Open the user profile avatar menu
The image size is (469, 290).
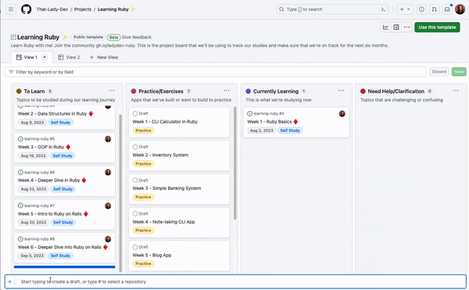(460, 9)
